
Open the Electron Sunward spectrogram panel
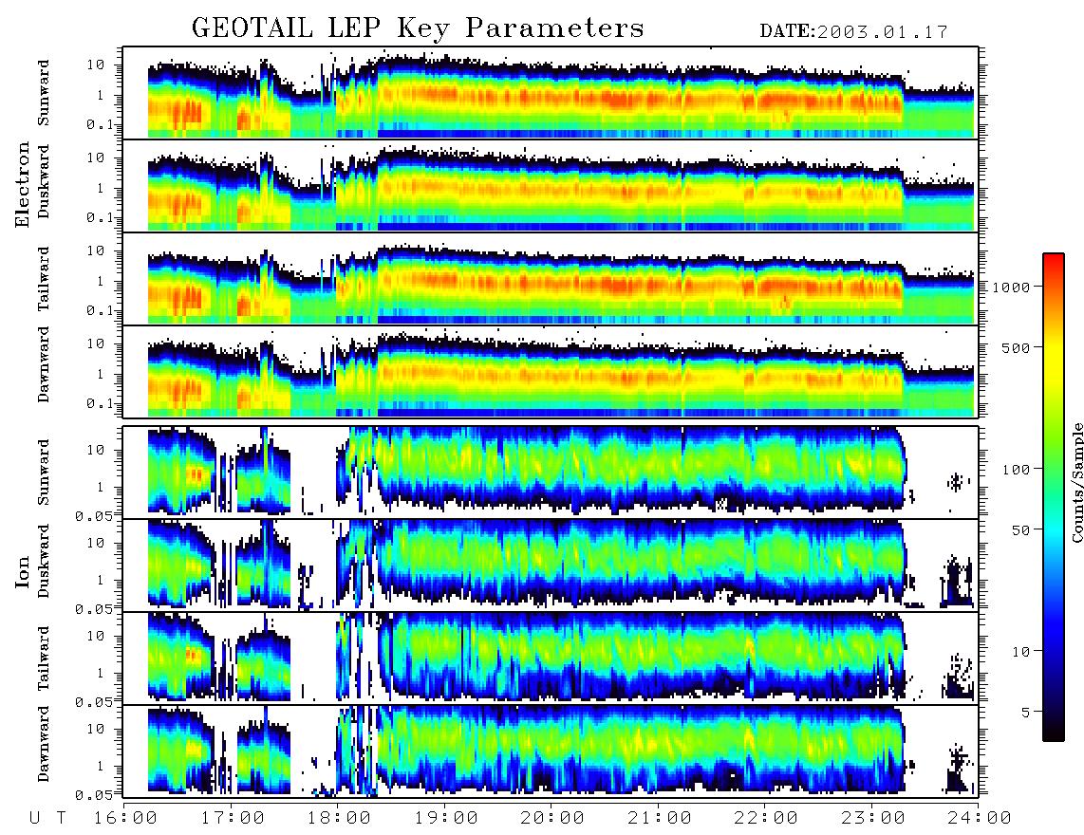pos(551,93)
